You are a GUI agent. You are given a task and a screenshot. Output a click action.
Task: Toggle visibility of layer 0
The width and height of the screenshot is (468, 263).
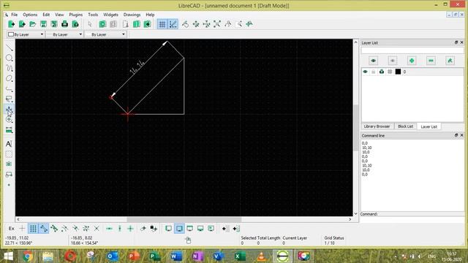(365, 72)
